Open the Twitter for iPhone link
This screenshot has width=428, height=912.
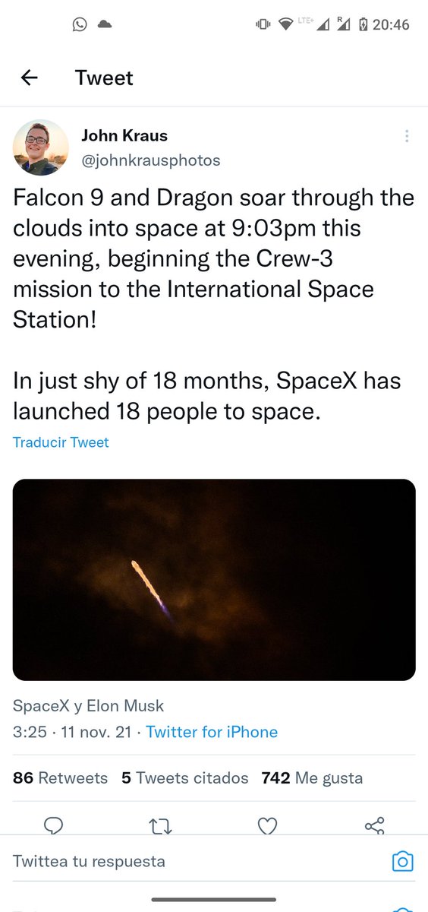[212, 732]
